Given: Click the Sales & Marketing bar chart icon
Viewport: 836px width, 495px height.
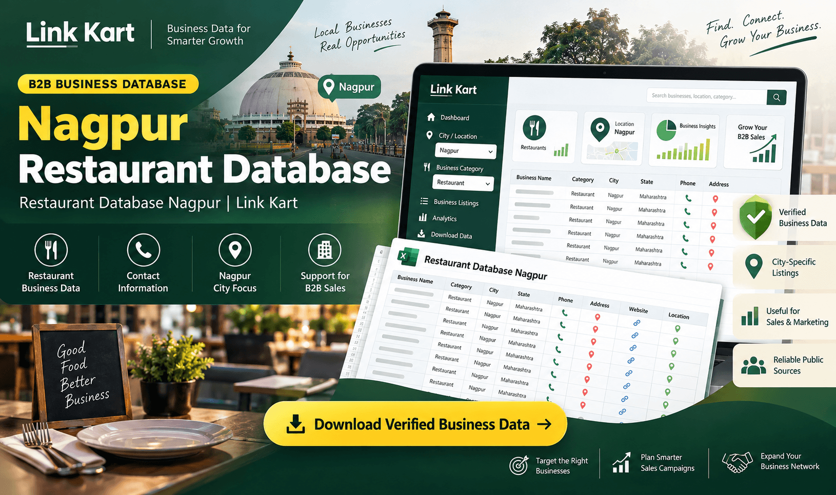Looking at the screenshot, I should click(749, 316).
